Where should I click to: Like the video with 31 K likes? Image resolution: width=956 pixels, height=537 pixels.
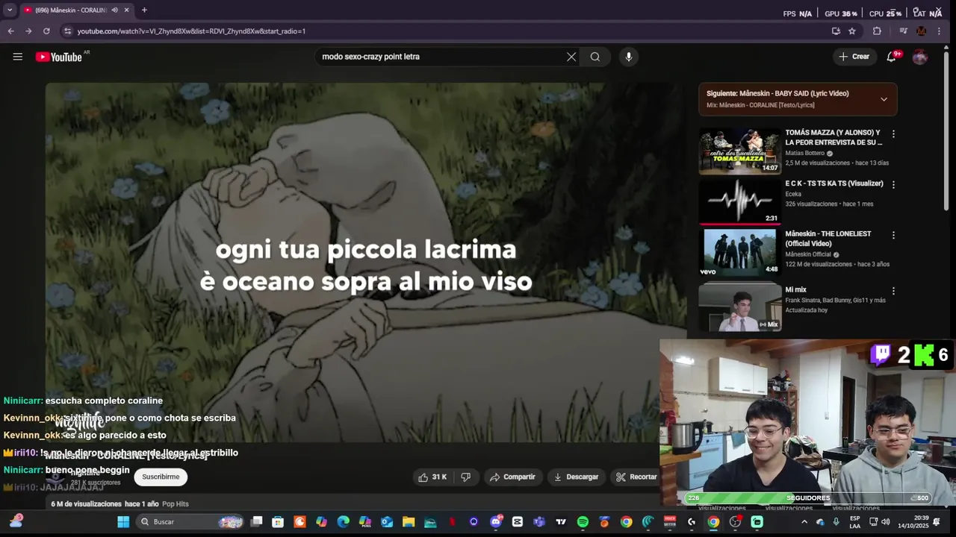click(432, 477)
